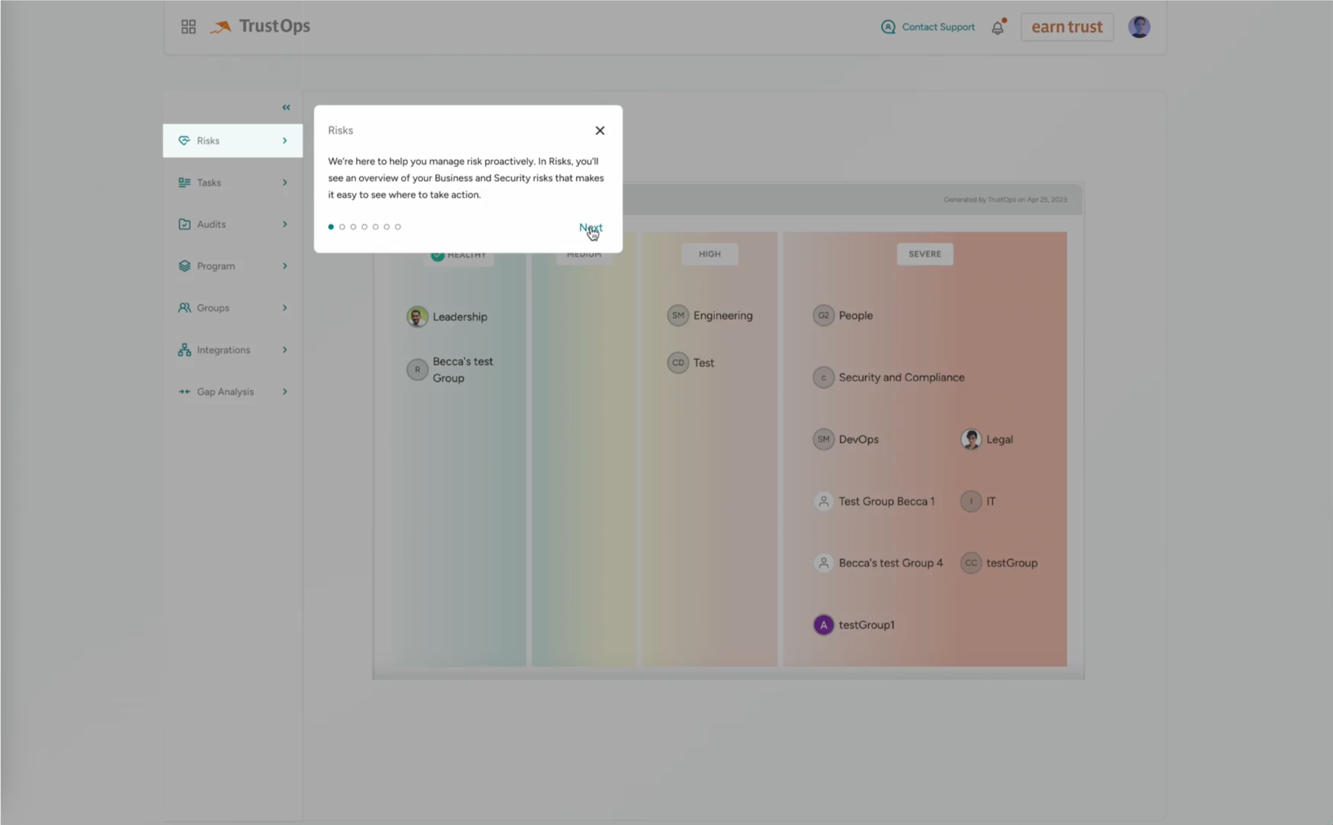Image resolution: width=1333 pixels, height=825 pixels.
Task: Click the app grid icon beside TrustOps logo
Action: pos(188,27)
